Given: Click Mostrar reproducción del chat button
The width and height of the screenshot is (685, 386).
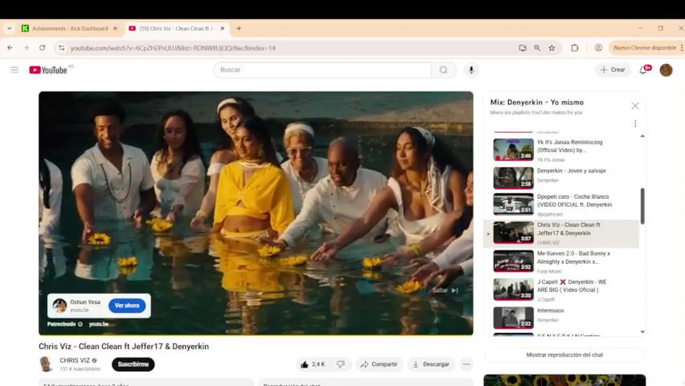Looking at the screenshot, I should click(564, 355).
